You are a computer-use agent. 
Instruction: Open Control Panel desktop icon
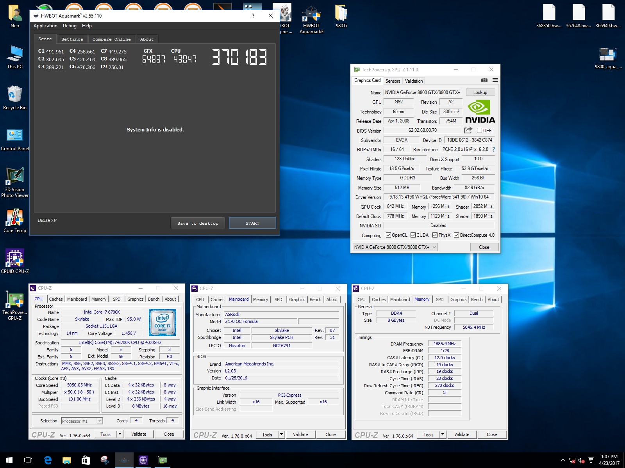15,139
